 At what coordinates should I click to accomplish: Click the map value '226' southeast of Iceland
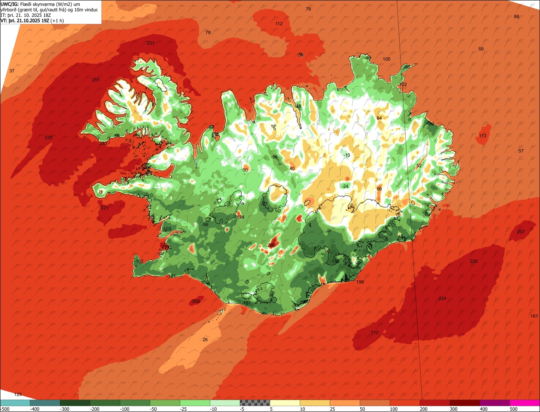coord(474,261)
